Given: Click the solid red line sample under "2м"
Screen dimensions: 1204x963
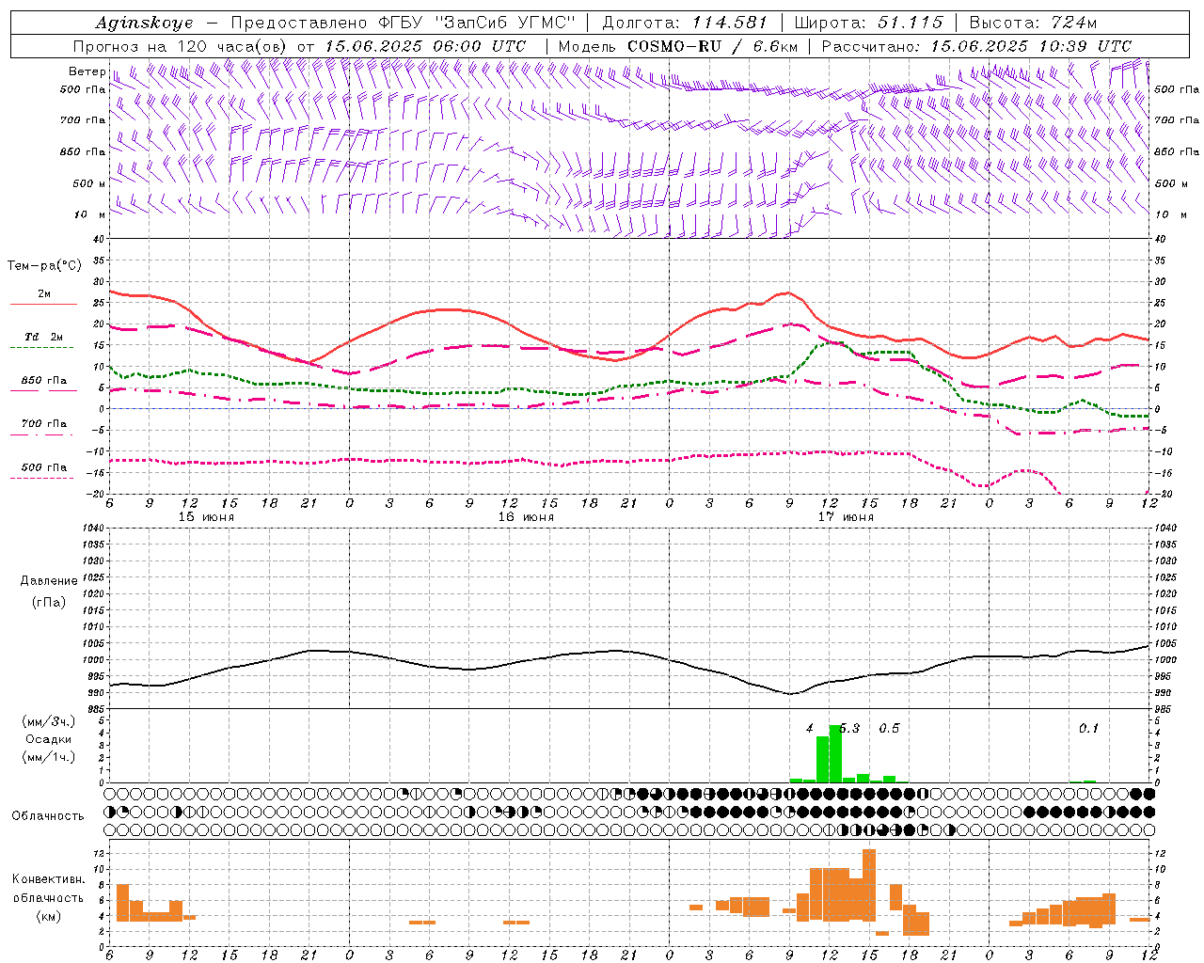Looking at the screenshot, I should pyautogui.click(x=43, y=304).
